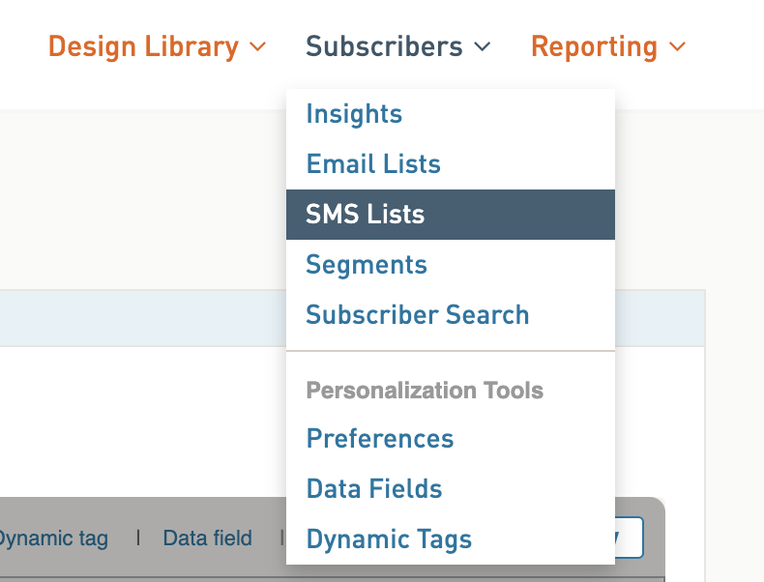Screen dimensions: 764x582
Task: Click the Subscribers chevron arrow
Action: point(483,46)
